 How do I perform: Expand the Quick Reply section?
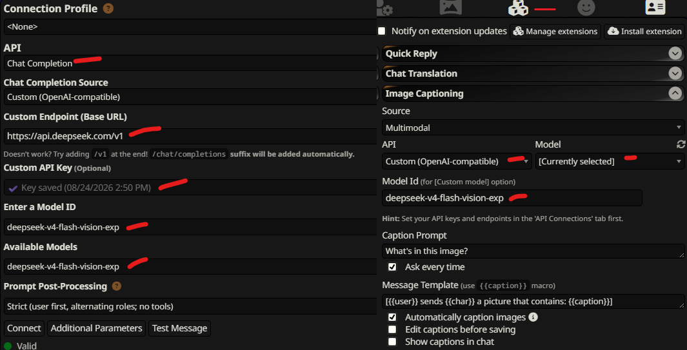click(x=533, y=53)
